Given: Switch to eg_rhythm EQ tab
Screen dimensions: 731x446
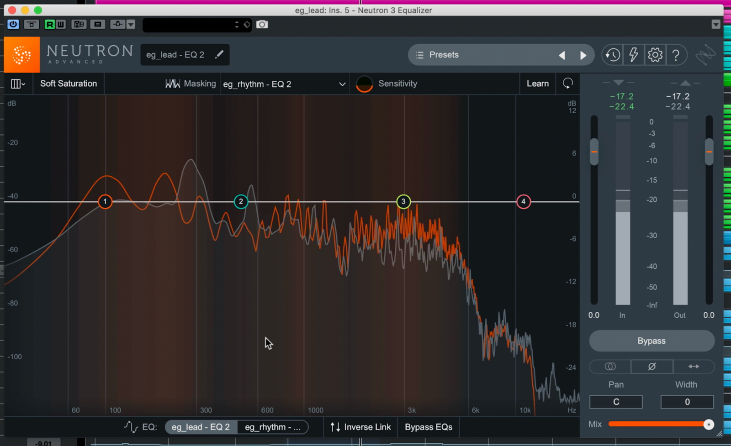Looking at the screenshot, I should [x=273, y=427].
